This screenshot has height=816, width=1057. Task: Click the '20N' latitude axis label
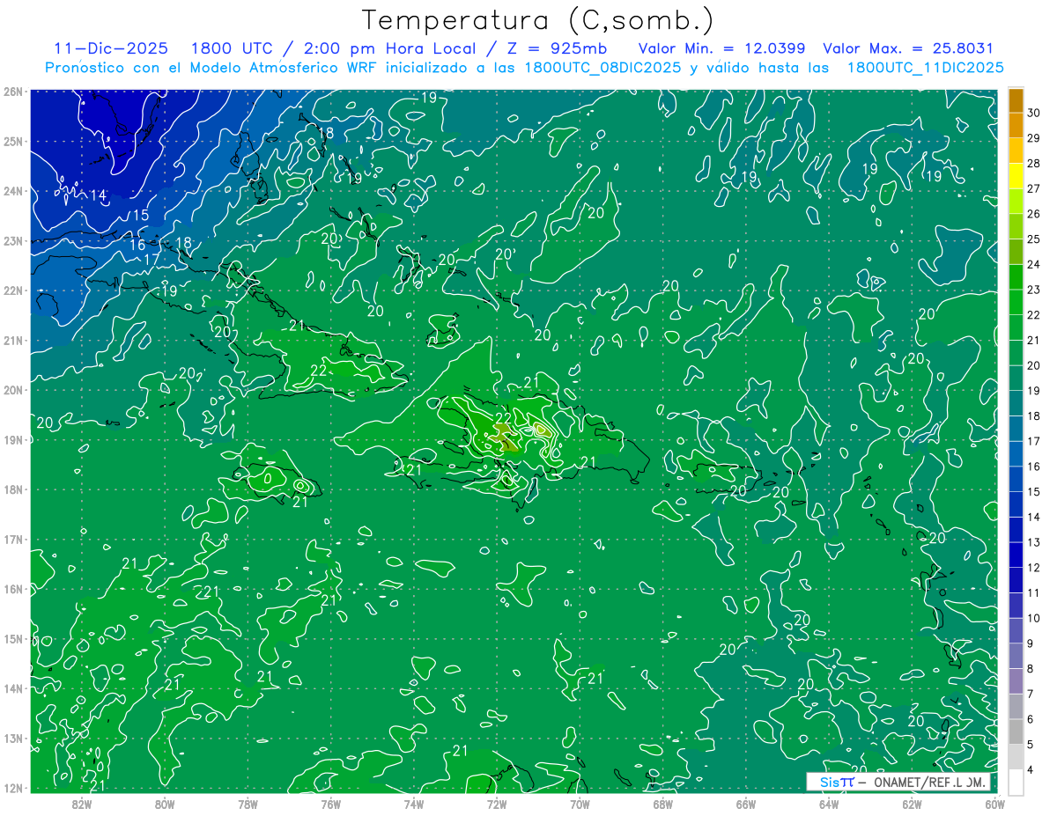[13, 390]
